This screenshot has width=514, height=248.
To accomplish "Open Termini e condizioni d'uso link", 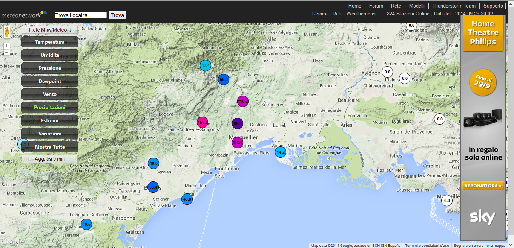I will (427, 245).
